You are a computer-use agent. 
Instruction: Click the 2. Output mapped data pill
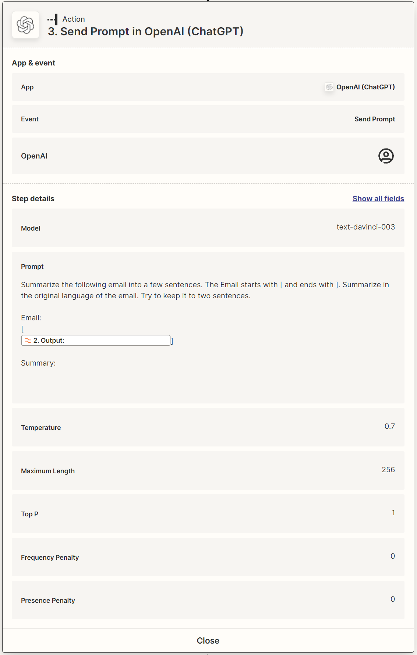[96, 341]
